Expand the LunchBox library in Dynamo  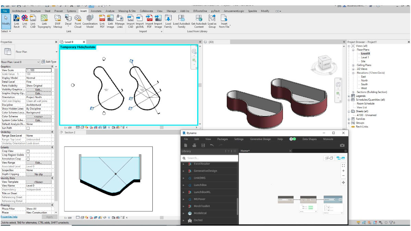click(x=184, y=185)
